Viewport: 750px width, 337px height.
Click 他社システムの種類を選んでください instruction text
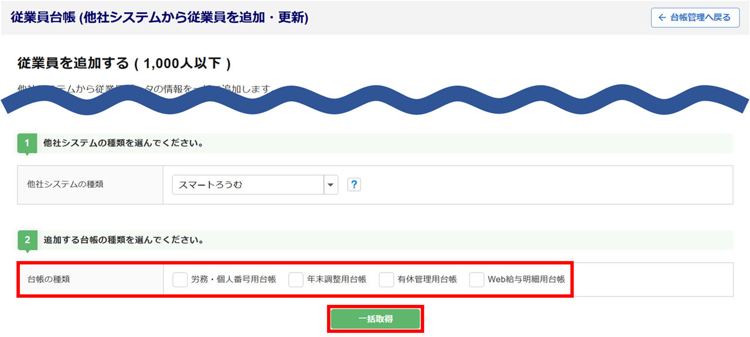click(x=124, y=143)
